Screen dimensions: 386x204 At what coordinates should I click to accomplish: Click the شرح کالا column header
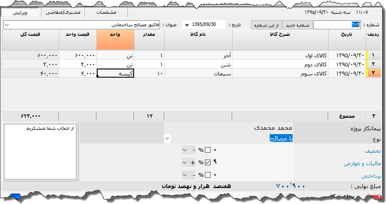(280, 40)
